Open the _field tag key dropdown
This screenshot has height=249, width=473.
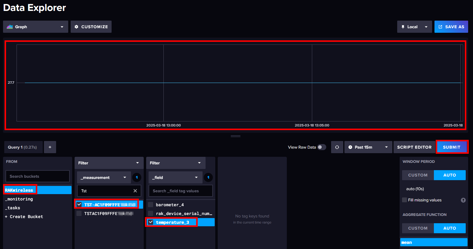pyautogui.click(x=175, y=177)
